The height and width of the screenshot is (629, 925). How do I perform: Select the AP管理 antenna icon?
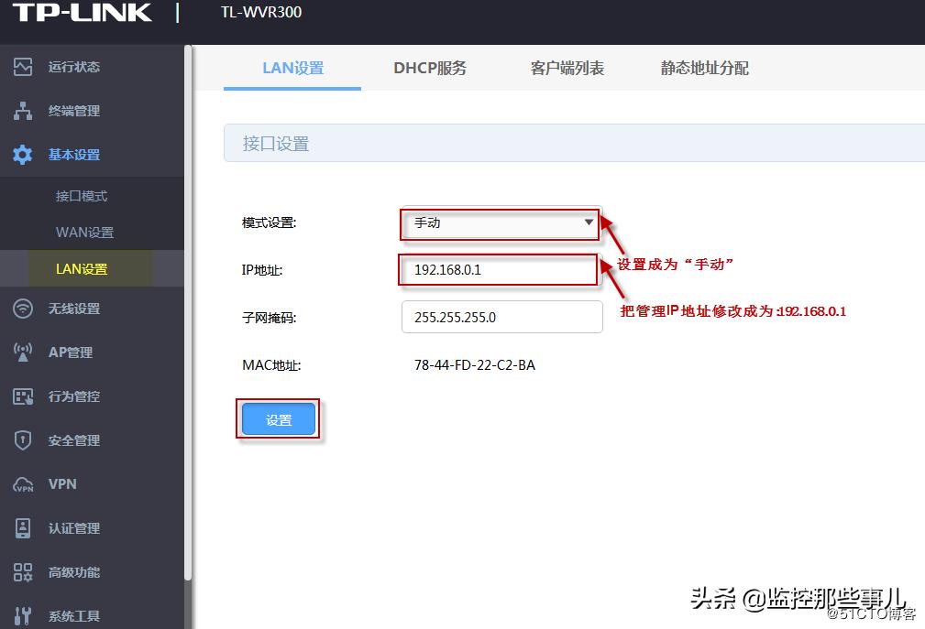click(x=25, y=352)
